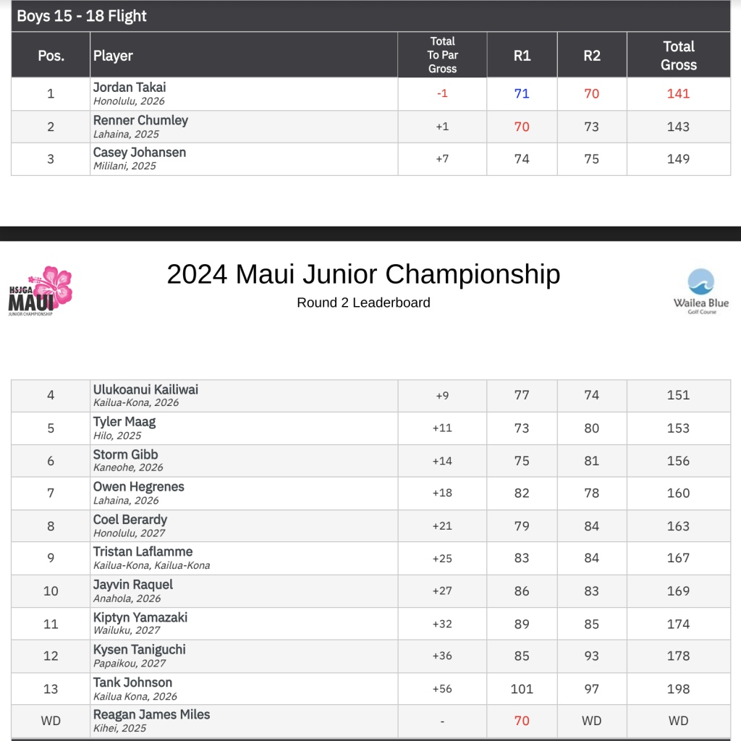Click Jordan Takai's red total gross 141

[x=678, y=93]
